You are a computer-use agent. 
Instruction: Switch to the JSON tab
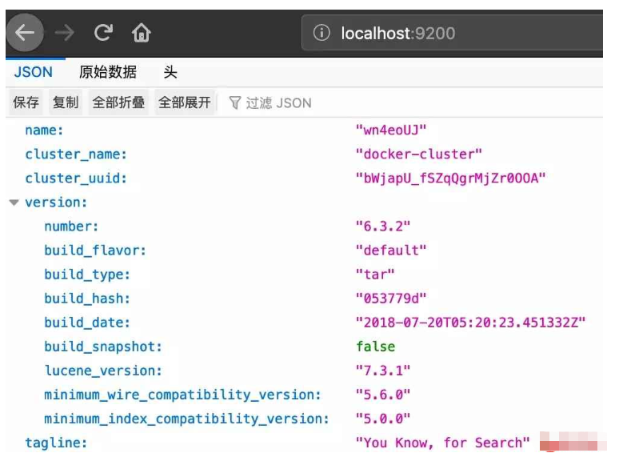(34, 72)
